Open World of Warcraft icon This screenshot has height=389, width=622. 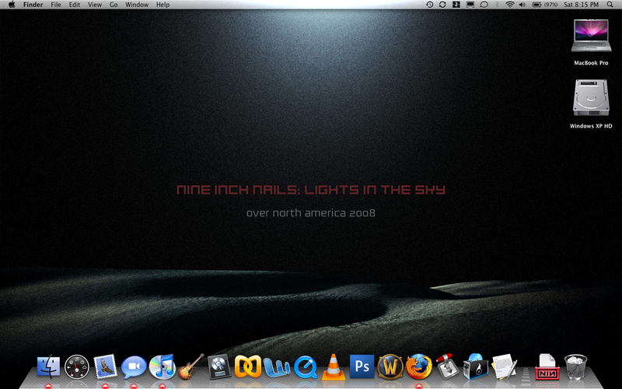tap(390, 366)
